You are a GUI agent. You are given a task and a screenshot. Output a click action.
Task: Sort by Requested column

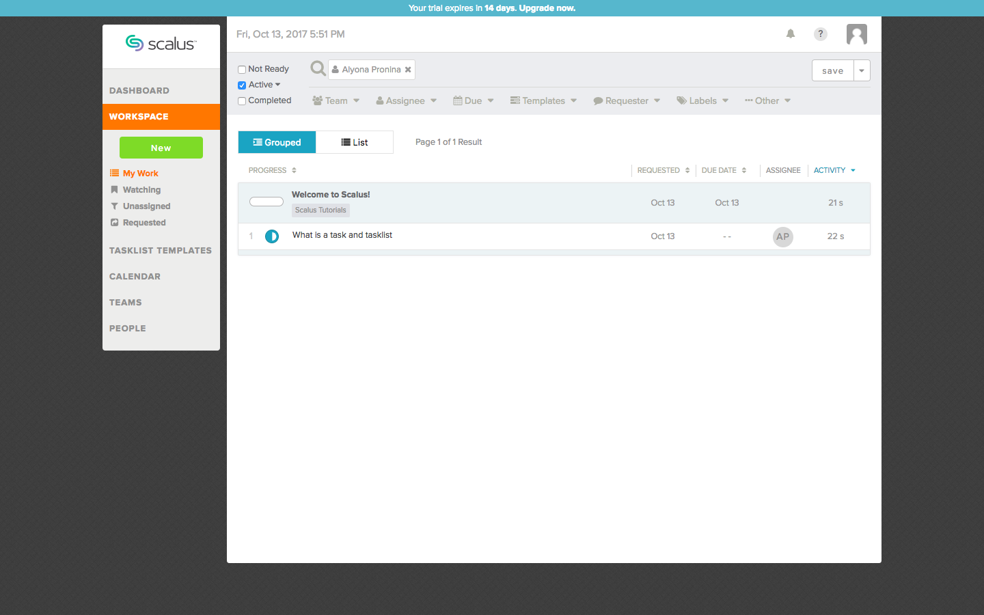pyautogui.click(x=664, y=170)
